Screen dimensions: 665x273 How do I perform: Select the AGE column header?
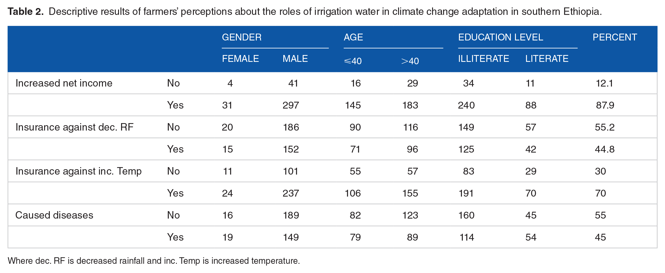pyautogui.click(x=353, y=37)
